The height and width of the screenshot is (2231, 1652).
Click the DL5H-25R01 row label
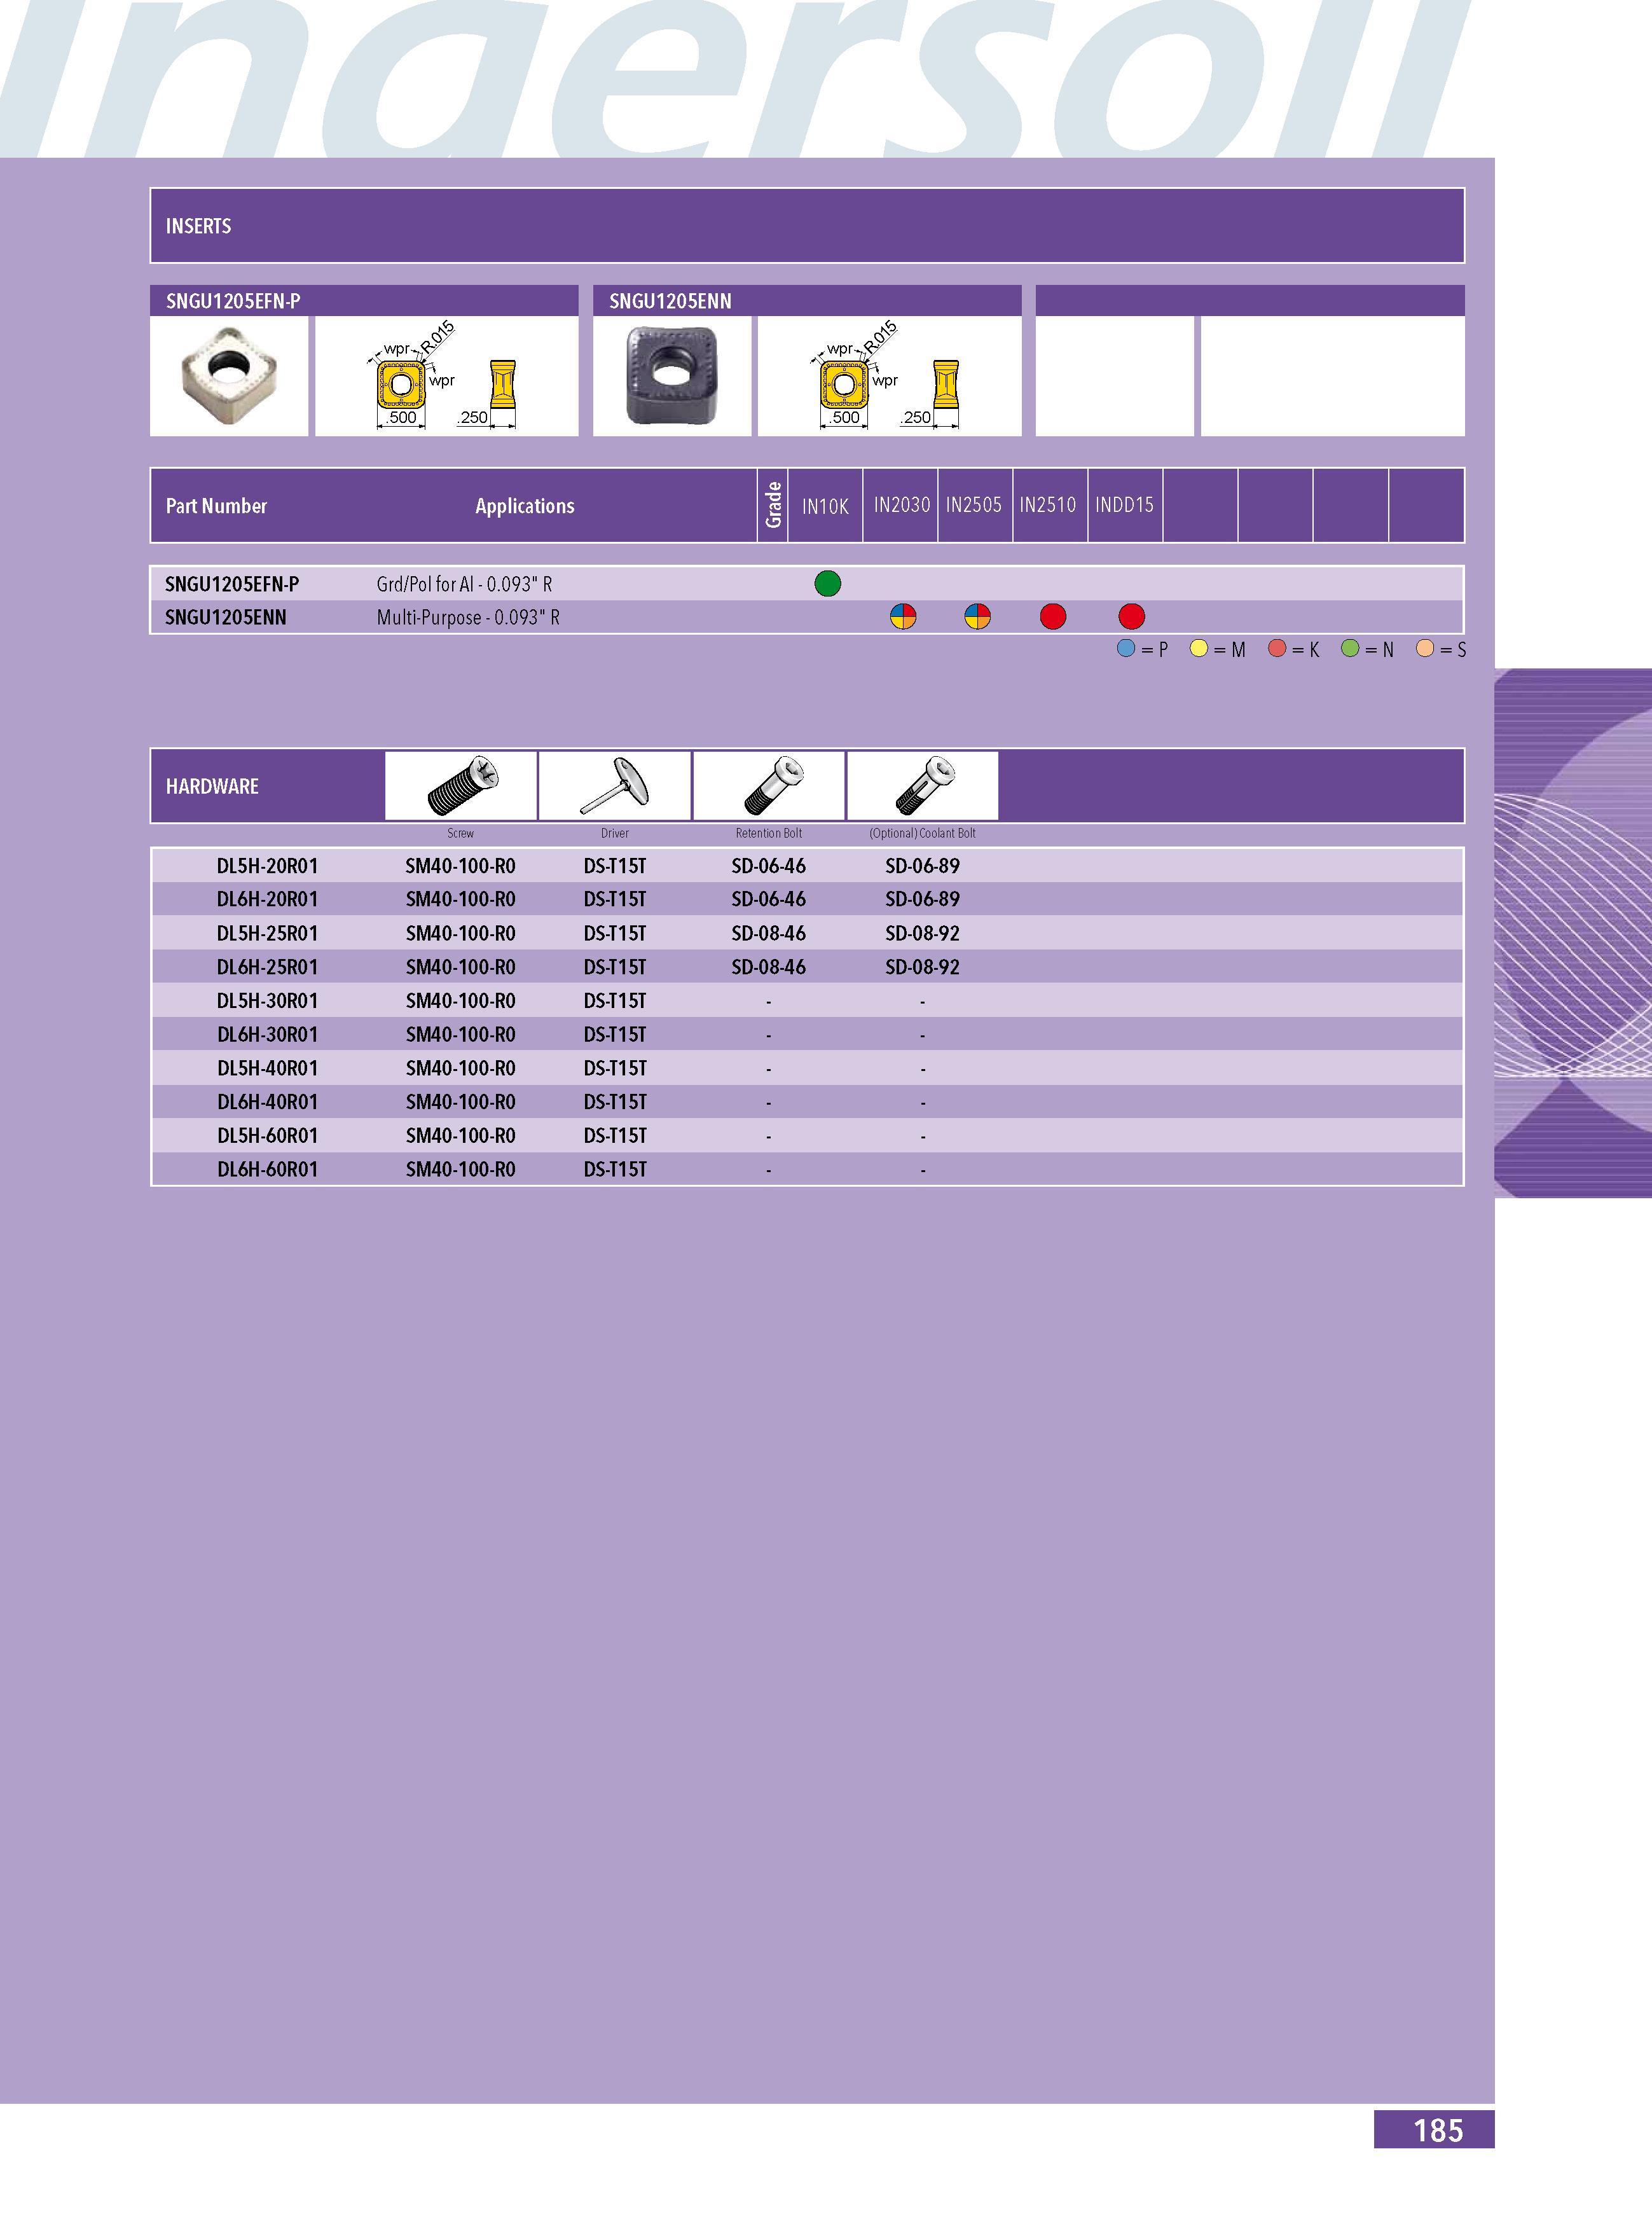tap(267, 933)
